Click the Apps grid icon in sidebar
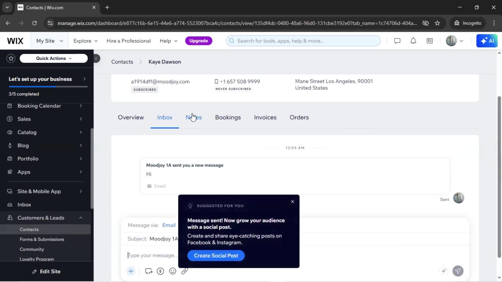Viewport: 502px width, 282px height. [10, 172]
